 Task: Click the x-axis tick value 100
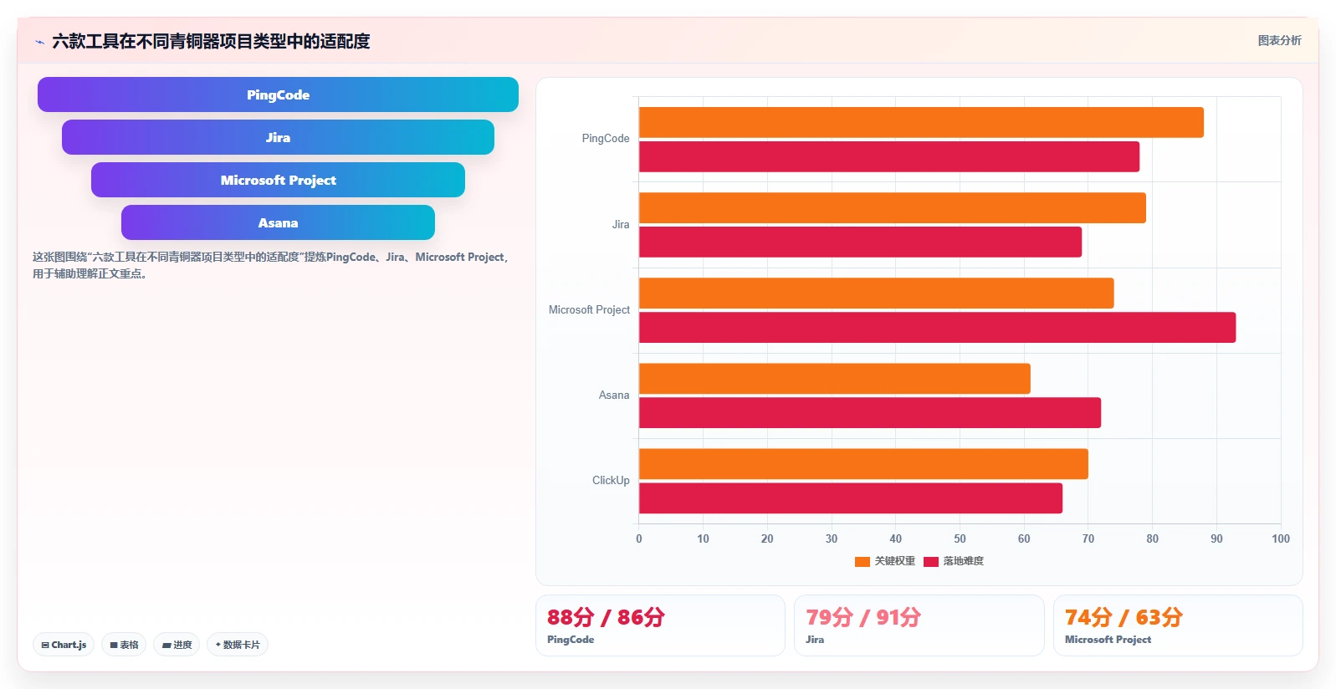pos(1281,538)
